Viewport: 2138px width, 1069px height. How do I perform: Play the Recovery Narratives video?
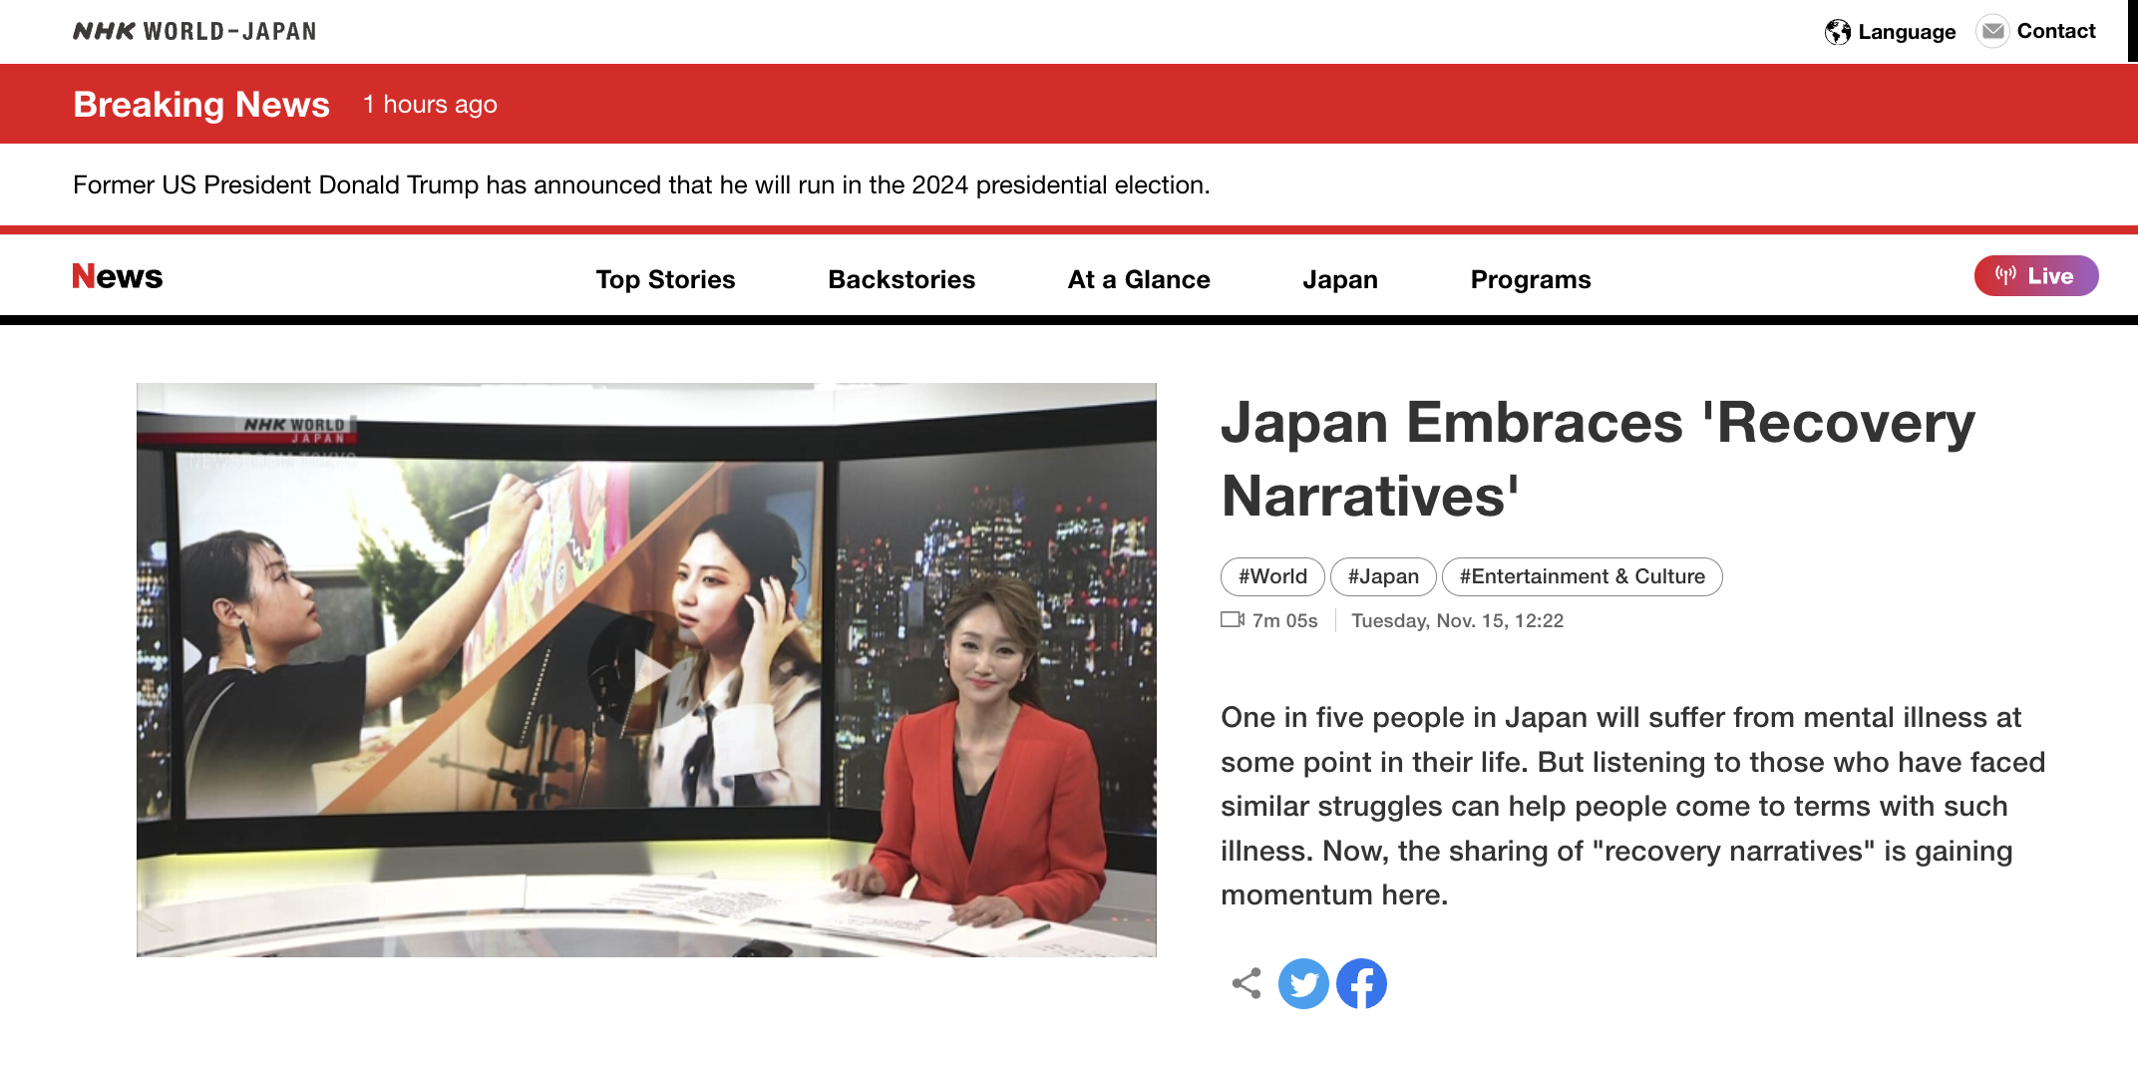[x=646, y=670]
